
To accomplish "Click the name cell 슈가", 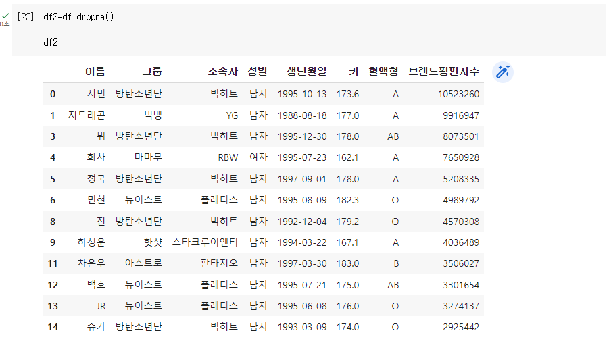I will (x=96, y=327).
